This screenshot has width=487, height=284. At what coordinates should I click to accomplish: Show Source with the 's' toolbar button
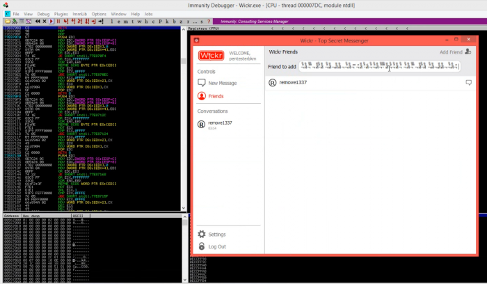pos(202,22)
